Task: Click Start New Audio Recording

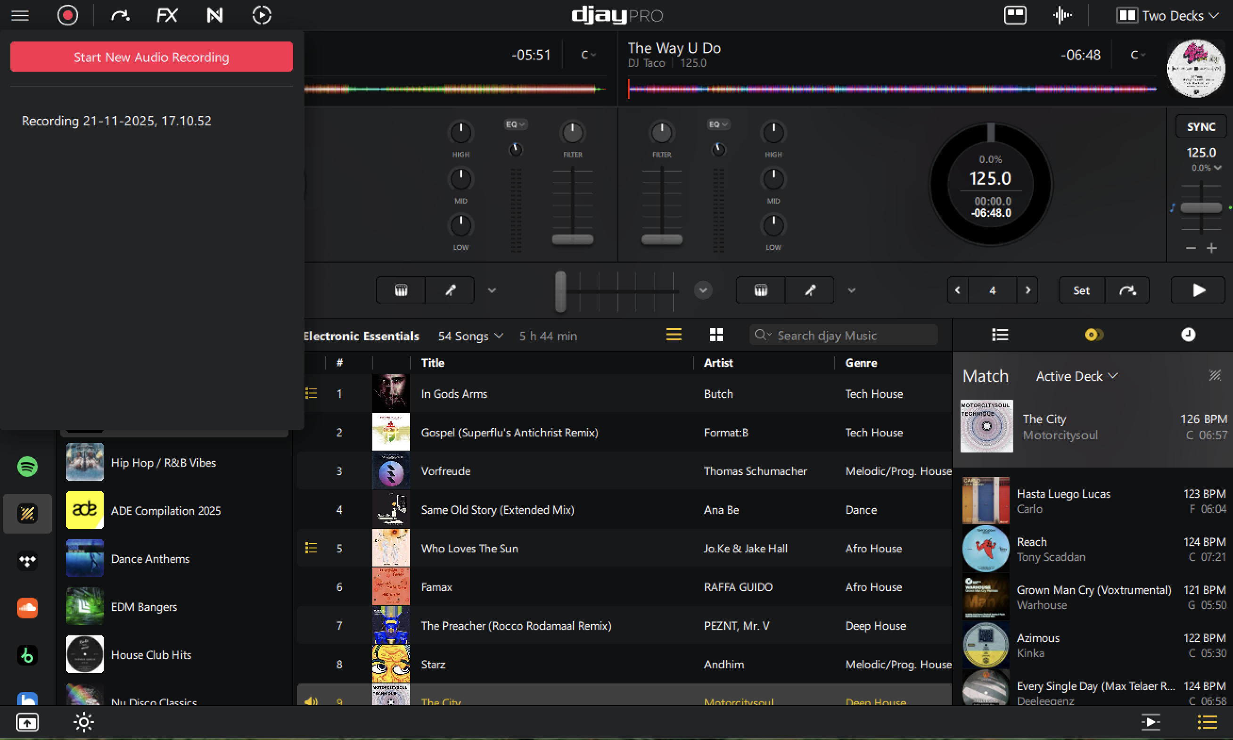Action: (x=152, y=57)
